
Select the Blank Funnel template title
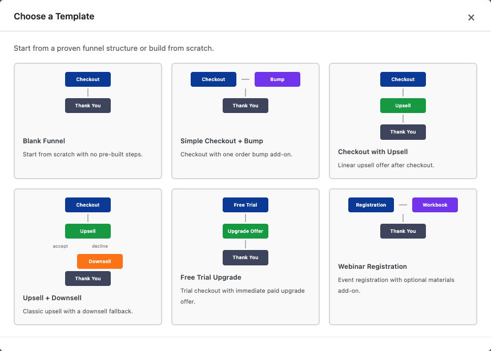point(44,141)
